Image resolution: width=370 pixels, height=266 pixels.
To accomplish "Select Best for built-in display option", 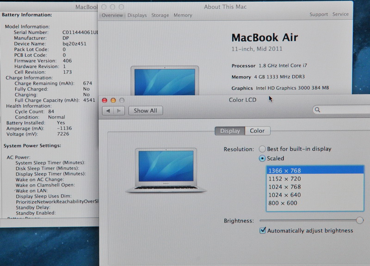I will (262, 149).
